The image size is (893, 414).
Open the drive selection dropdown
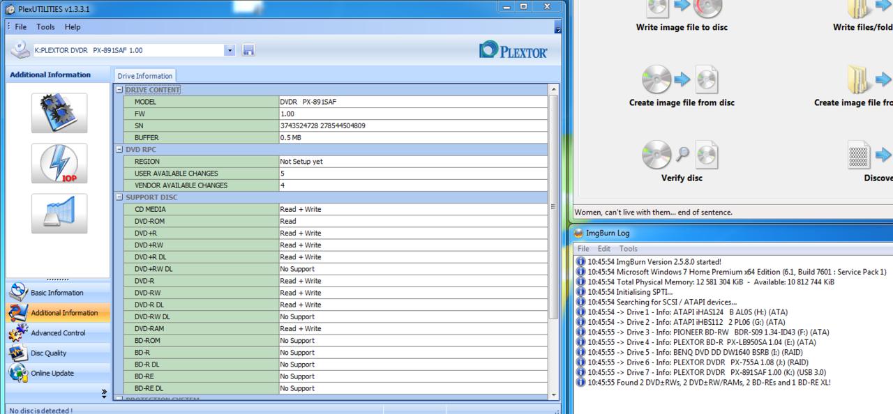coord(230,50)
